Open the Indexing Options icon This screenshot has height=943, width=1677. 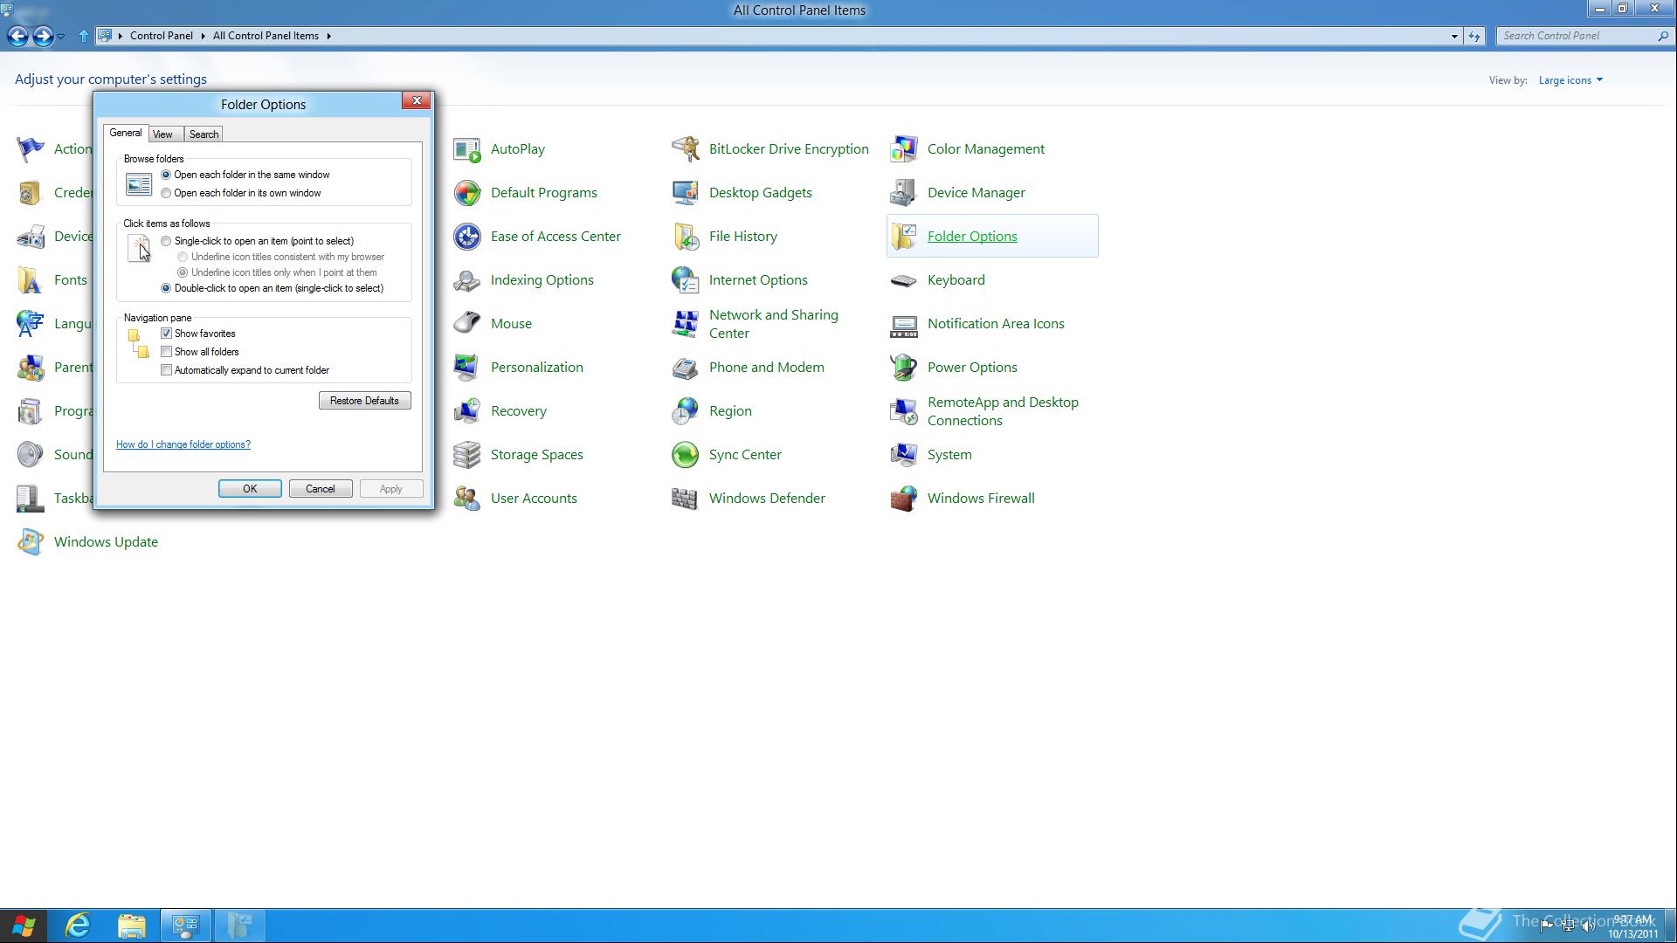(x=467, y=280)
